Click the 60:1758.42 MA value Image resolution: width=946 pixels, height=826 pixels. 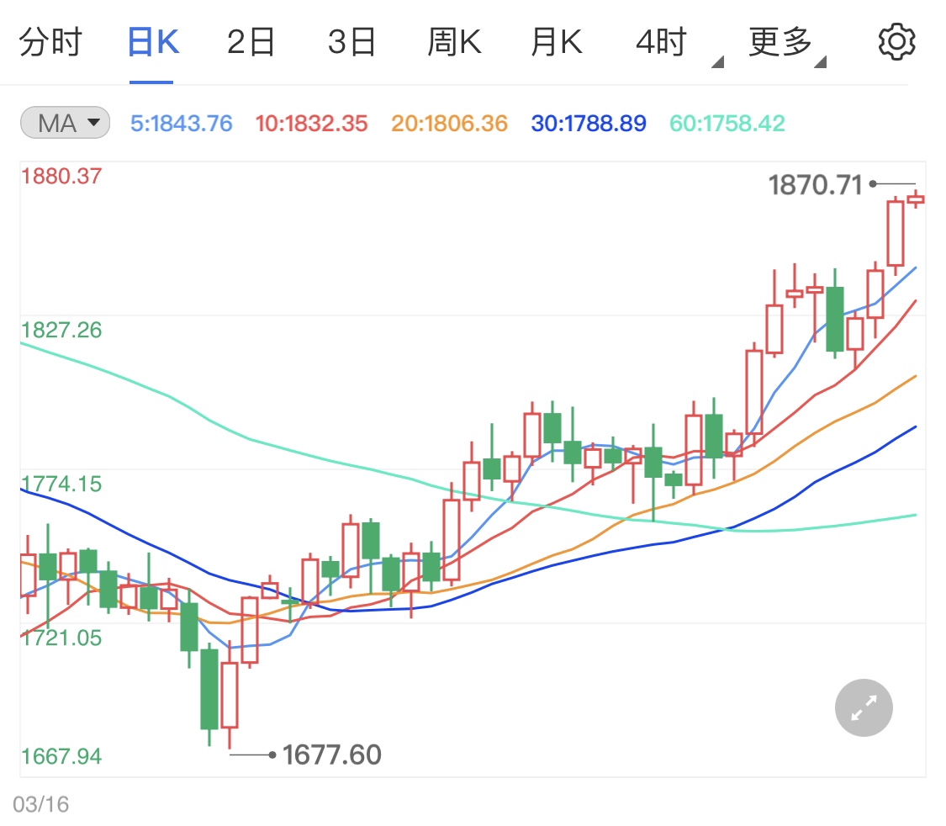point(727,124)
